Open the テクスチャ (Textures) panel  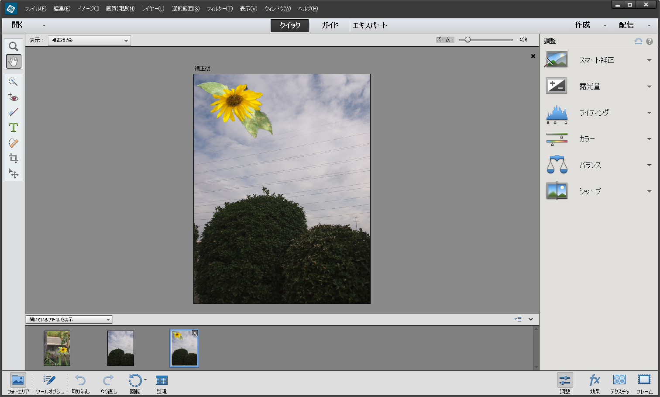(619, 383)
